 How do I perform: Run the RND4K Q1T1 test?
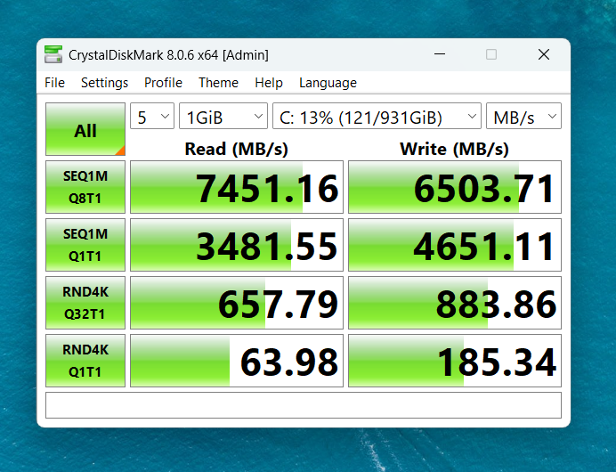pos(85,361)
